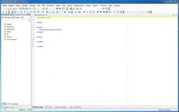
Task: Apply Italic formatting
Action: [87, 12]
